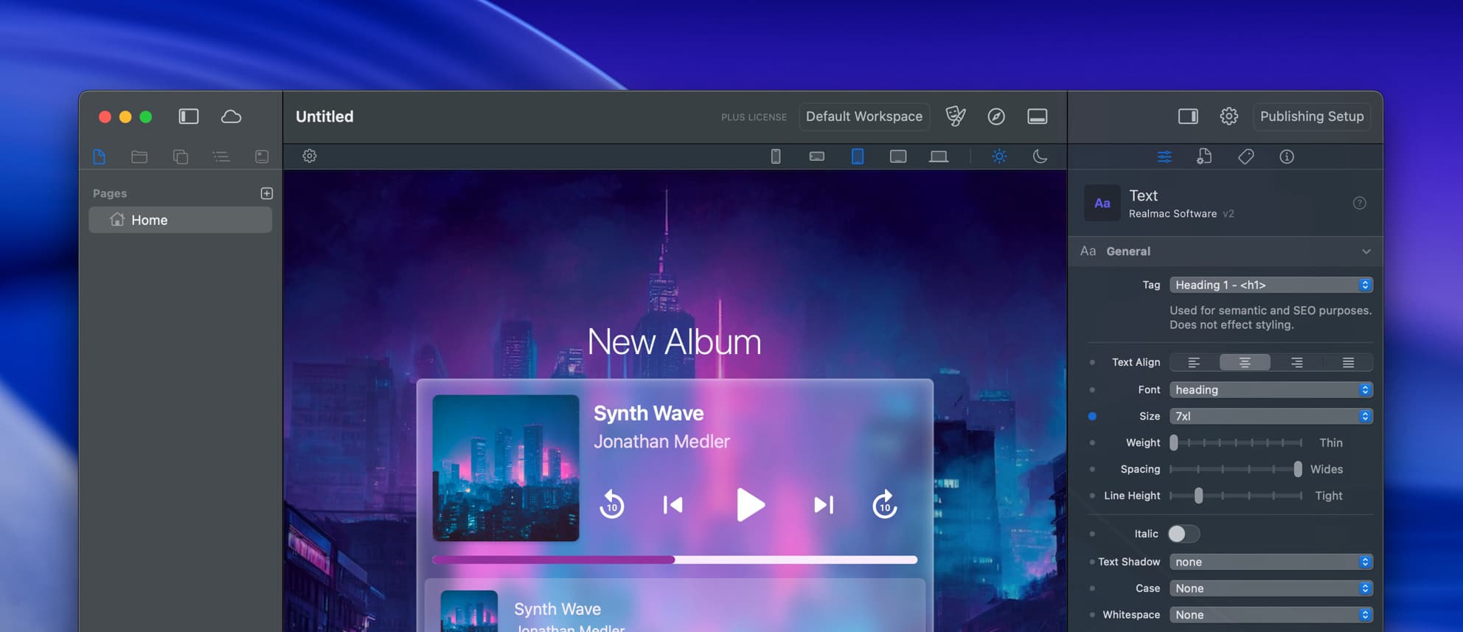Switch to the folder resources tab
Image resolution: width=1463 pixels, height=632 pixels.
tap(139, 156)
